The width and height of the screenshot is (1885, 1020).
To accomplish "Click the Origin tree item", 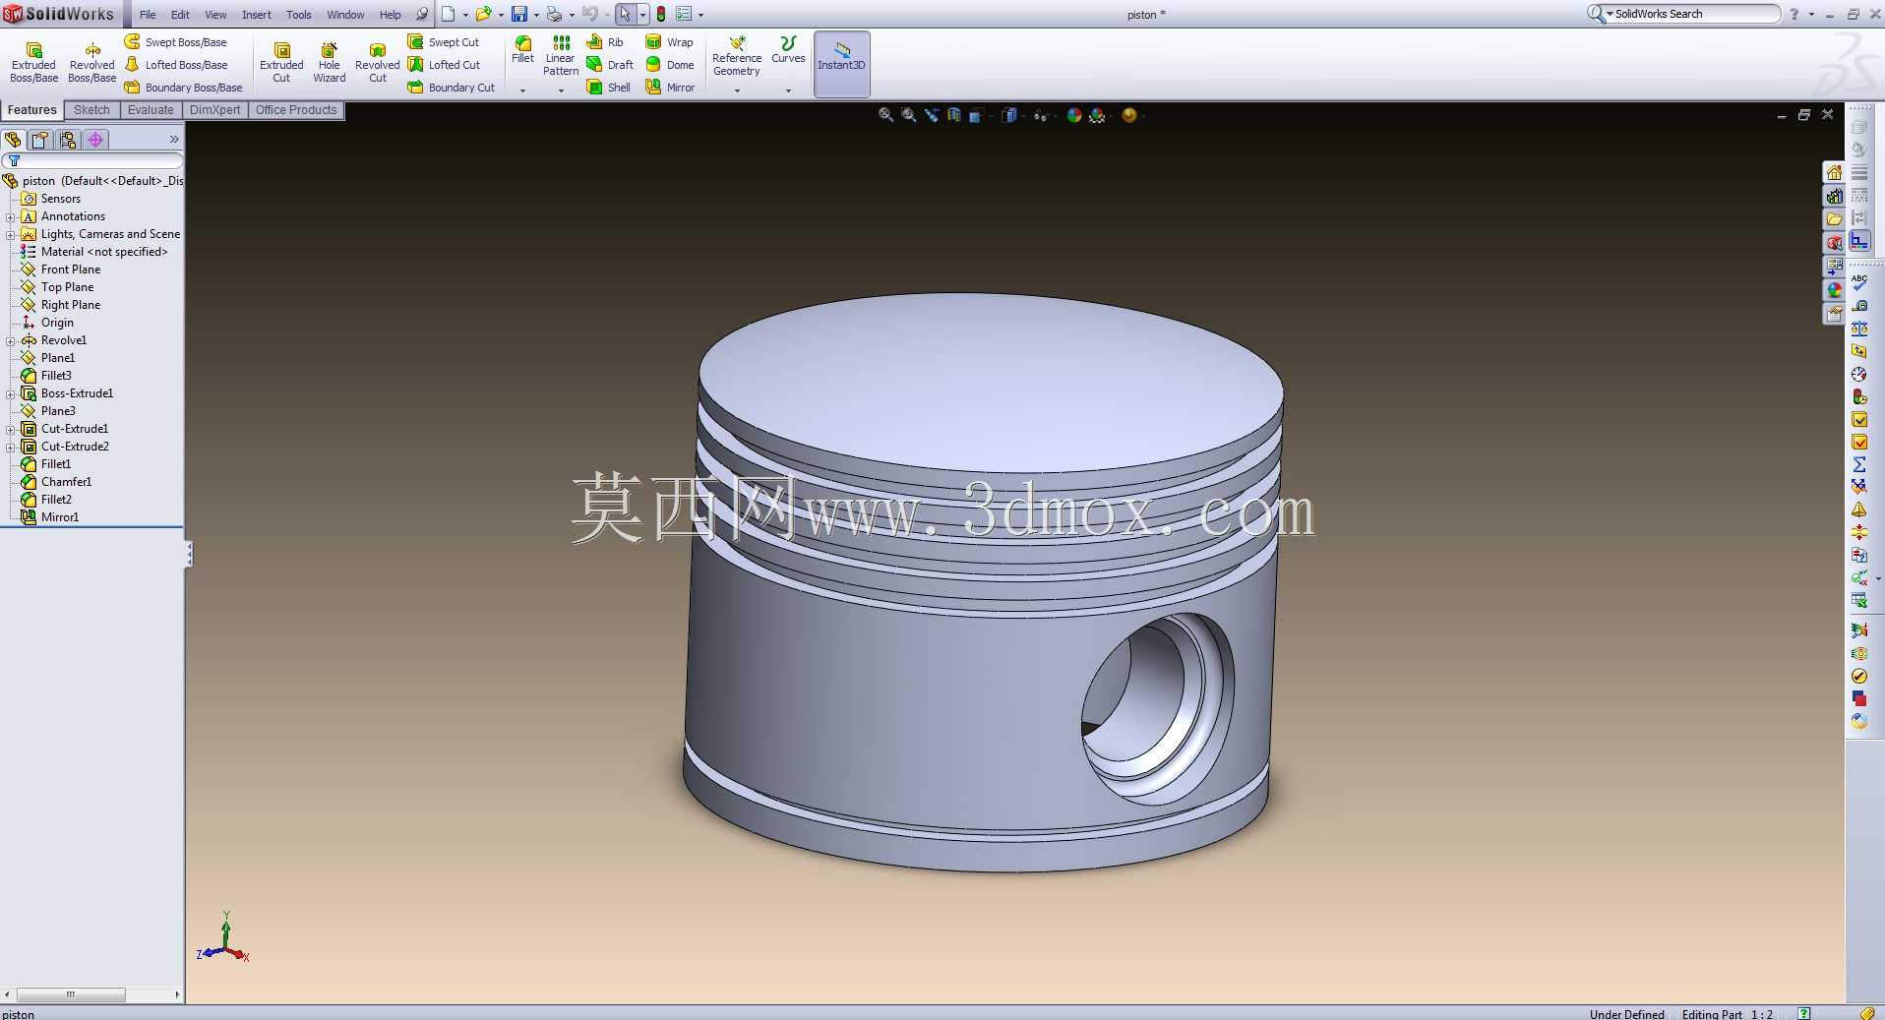I will 48,323.
